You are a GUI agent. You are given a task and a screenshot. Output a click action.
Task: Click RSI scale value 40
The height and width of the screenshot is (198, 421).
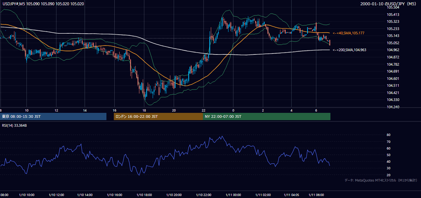tap(389, 162)
